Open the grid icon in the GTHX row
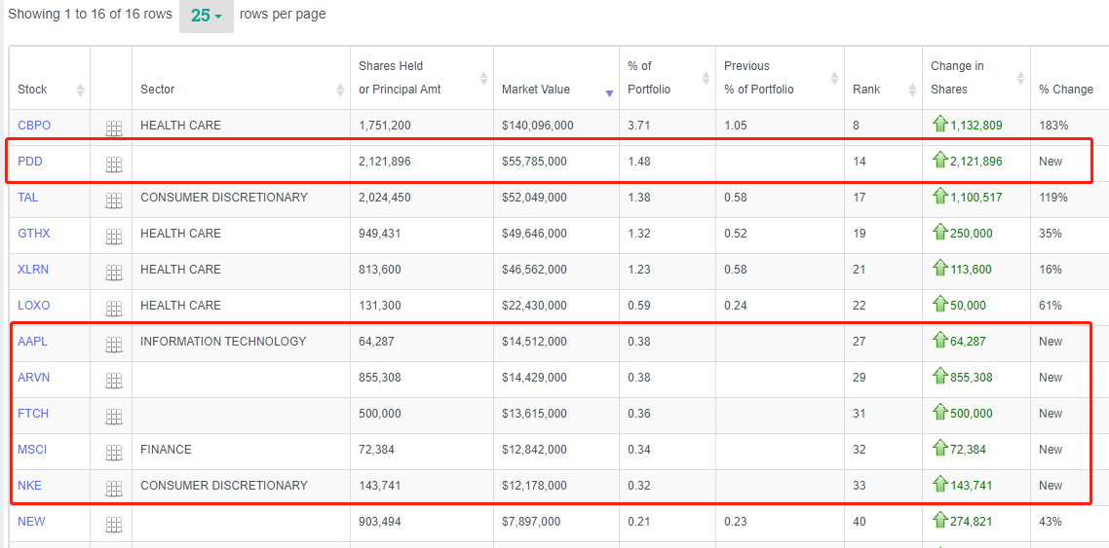 114,237
